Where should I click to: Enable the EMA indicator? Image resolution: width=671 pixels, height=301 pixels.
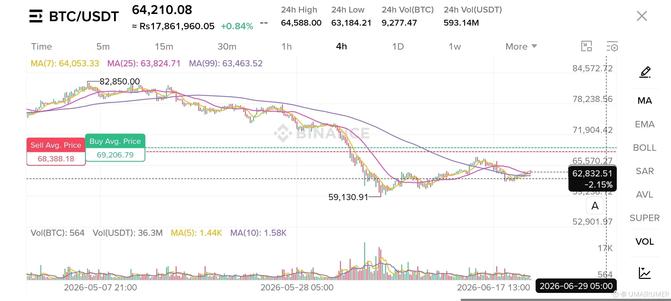(645, 124)
